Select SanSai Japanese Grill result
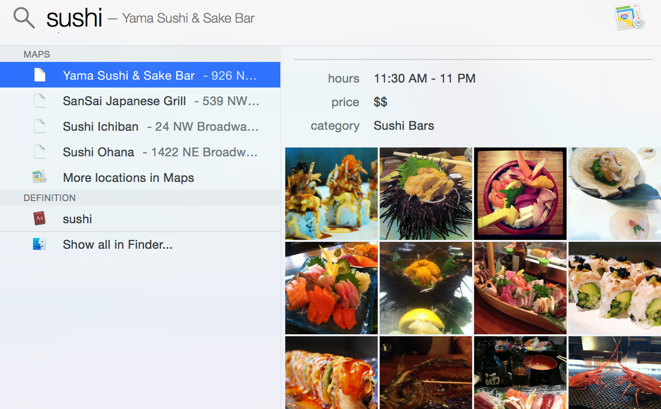This screenshot has height=409, width=661. pos(140,101)
